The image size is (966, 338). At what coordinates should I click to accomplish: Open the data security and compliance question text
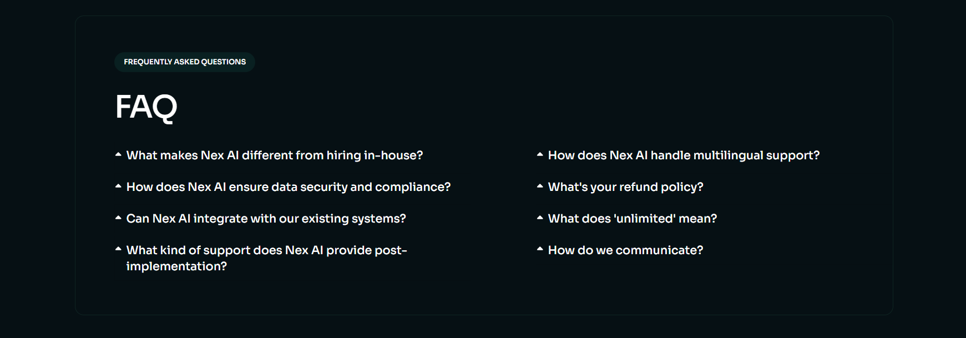pos(289,187)
